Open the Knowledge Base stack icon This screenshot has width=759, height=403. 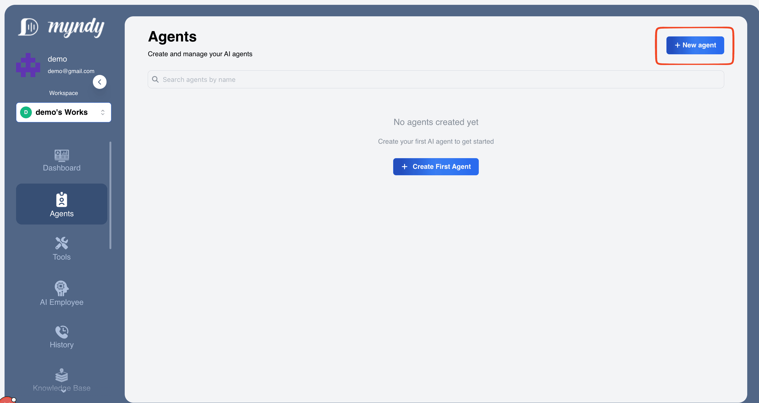(x=62, y=375)
